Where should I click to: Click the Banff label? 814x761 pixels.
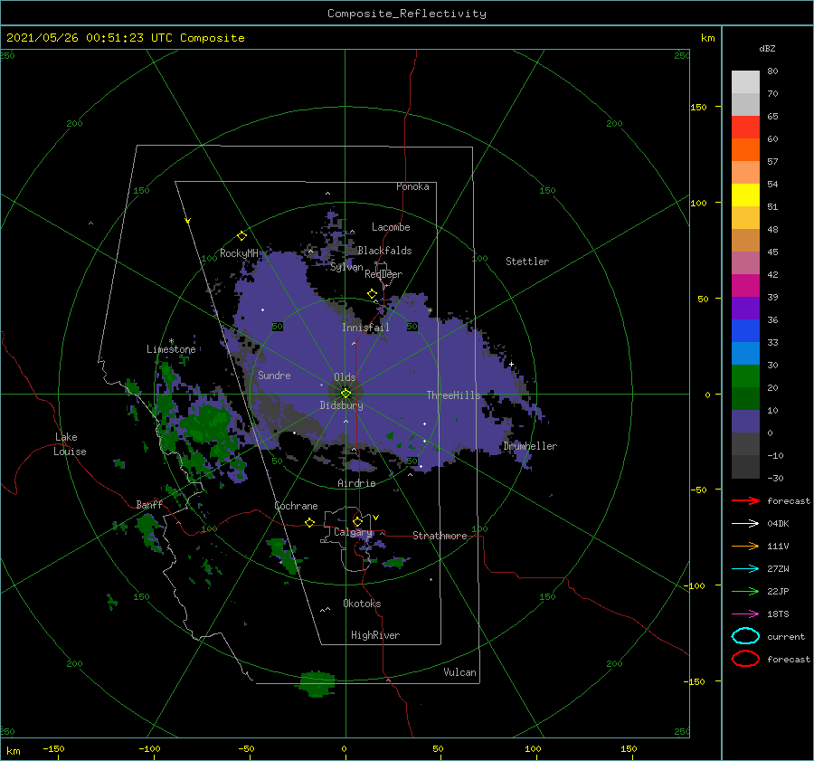[x=149, y=505]
